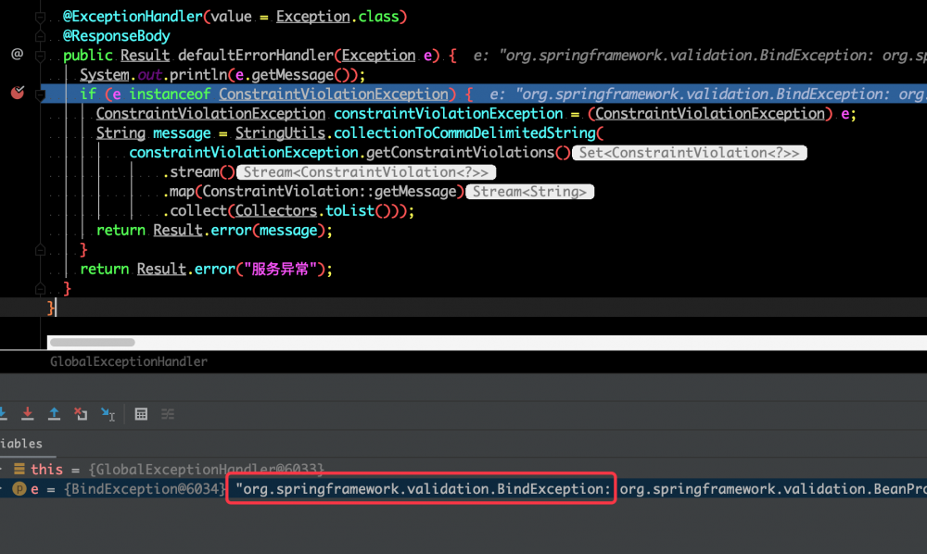This screenshot has height=554, width=927.
Task: Click the Run to Cursor icon
Action: coord(106,414)
